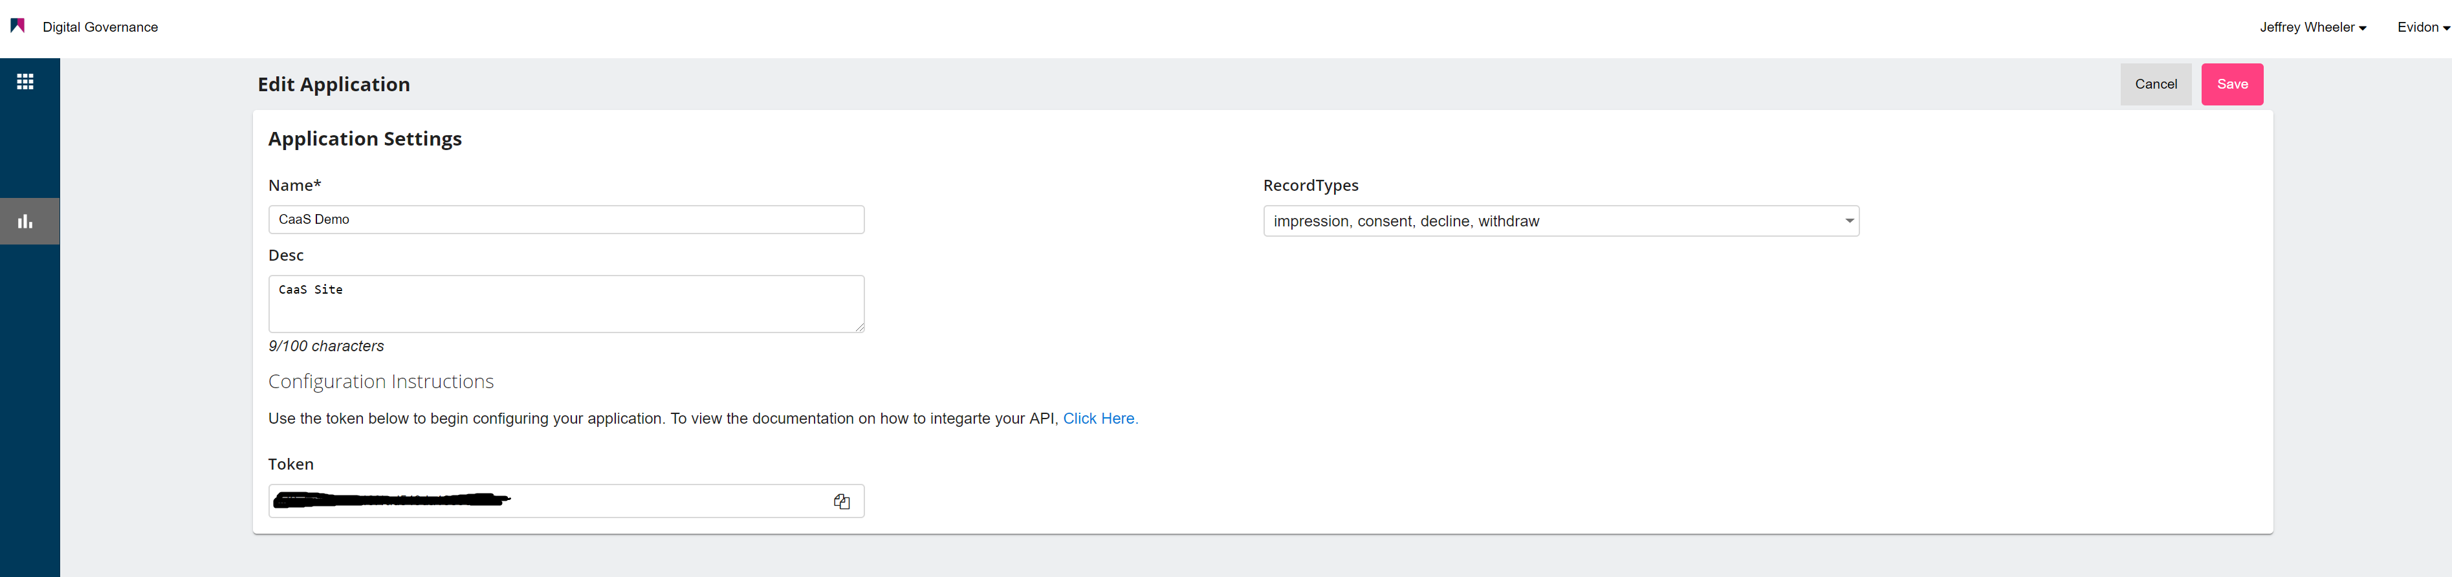Click into the Desc text area

(x=565, y=304)
